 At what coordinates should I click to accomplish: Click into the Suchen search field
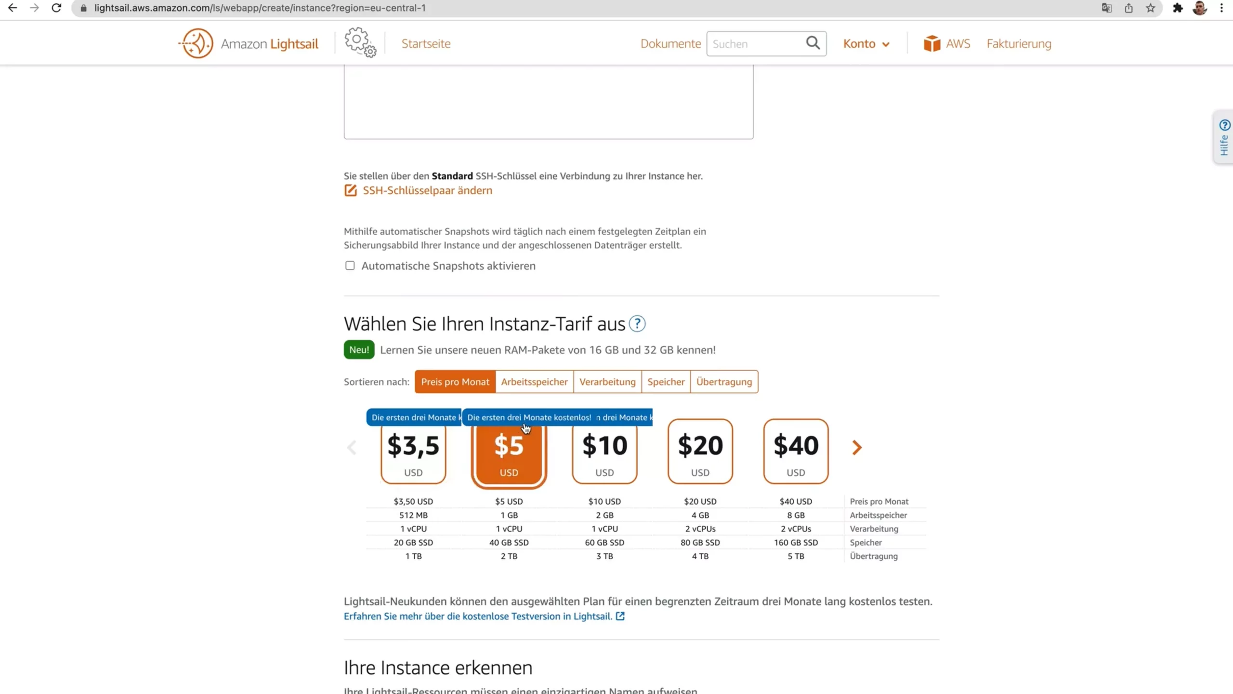coord(756,44)
